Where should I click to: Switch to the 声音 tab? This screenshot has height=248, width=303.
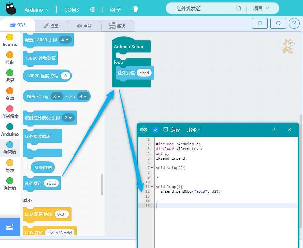(x=84, y=26)
